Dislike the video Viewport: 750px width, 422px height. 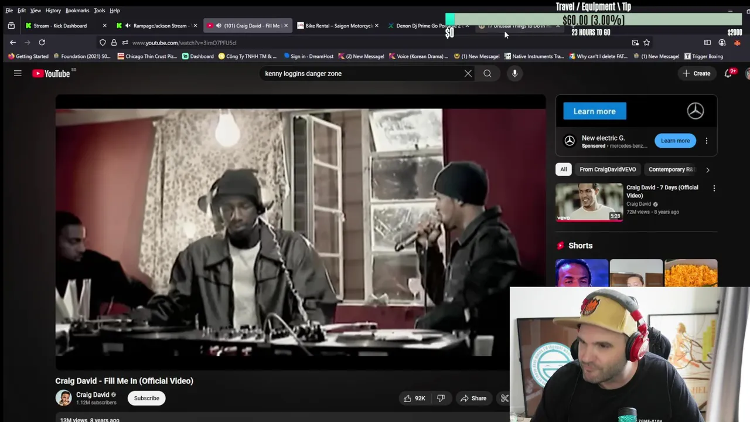(x=441, y=399)
